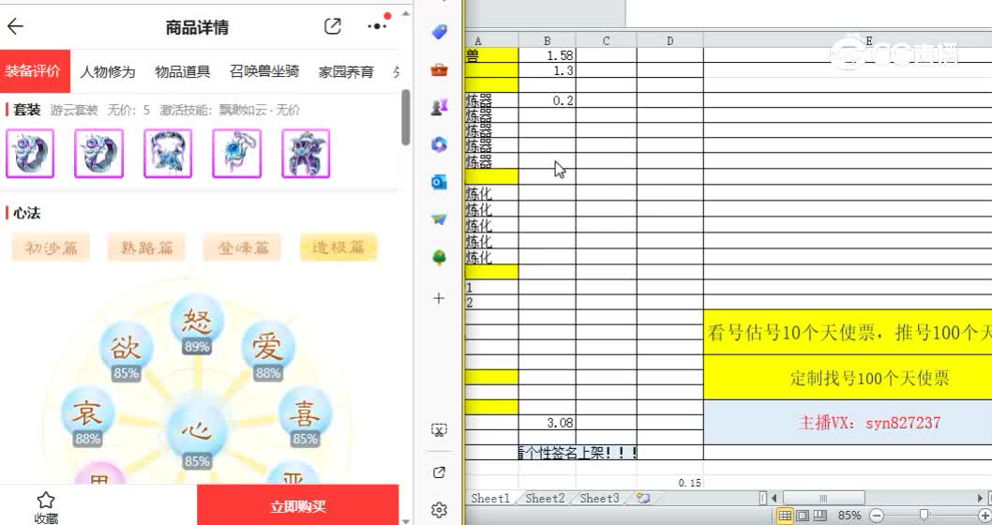
Task: Zoom in with the plus button
Action: 984,516
